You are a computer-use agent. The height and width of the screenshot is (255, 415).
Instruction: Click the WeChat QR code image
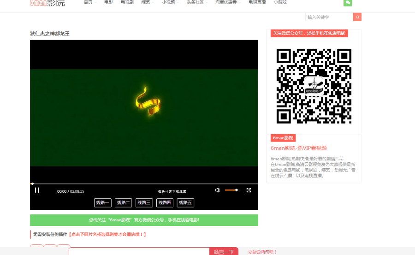(314, 86)
